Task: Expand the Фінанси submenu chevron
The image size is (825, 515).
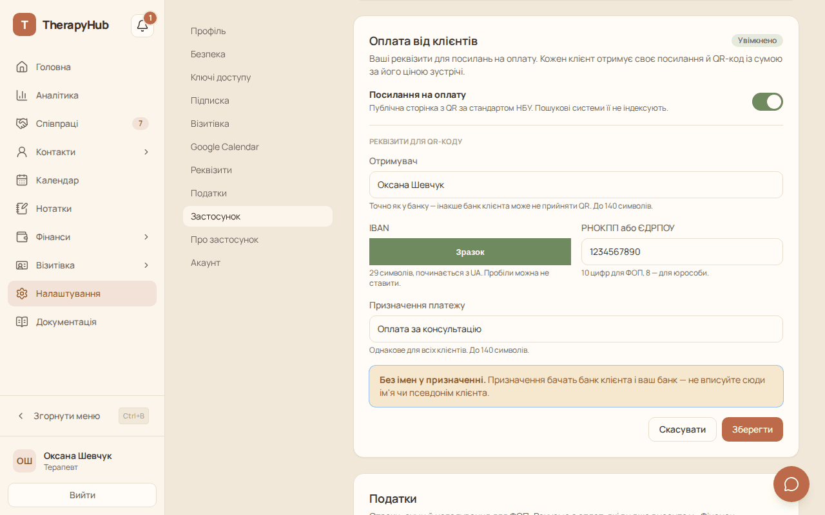Action: (x=146, y=237)
